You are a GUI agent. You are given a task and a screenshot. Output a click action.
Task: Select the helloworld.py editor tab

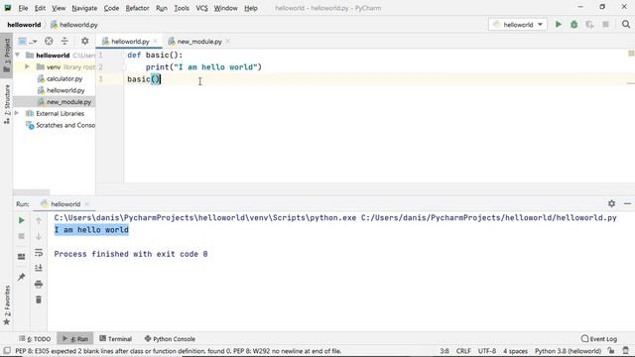point(130,42)
